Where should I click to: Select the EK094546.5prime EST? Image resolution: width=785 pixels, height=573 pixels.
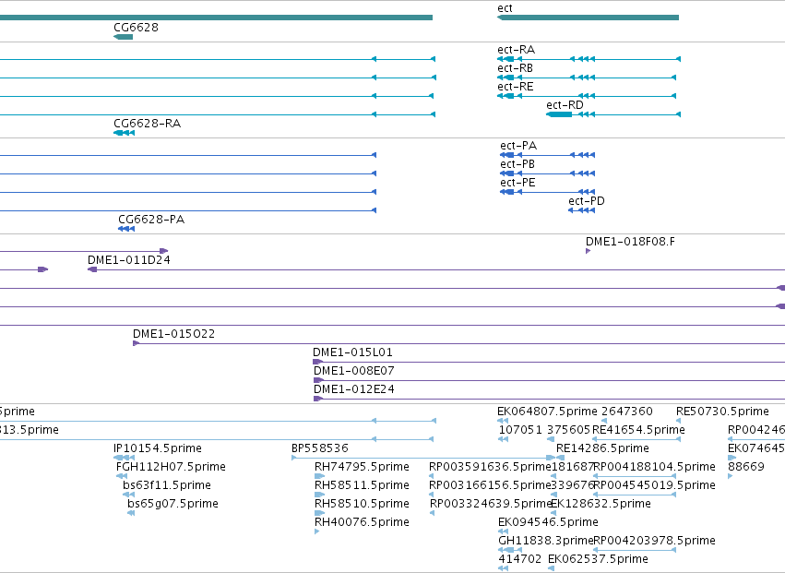point(548,522)
